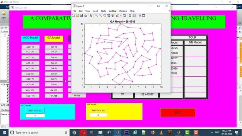Click the Windows Start button
Screen dimensions: 242x136
coord(4,133)
